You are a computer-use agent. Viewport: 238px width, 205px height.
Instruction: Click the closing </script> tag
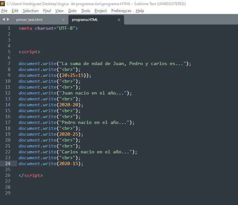click(x=31, y=176)
